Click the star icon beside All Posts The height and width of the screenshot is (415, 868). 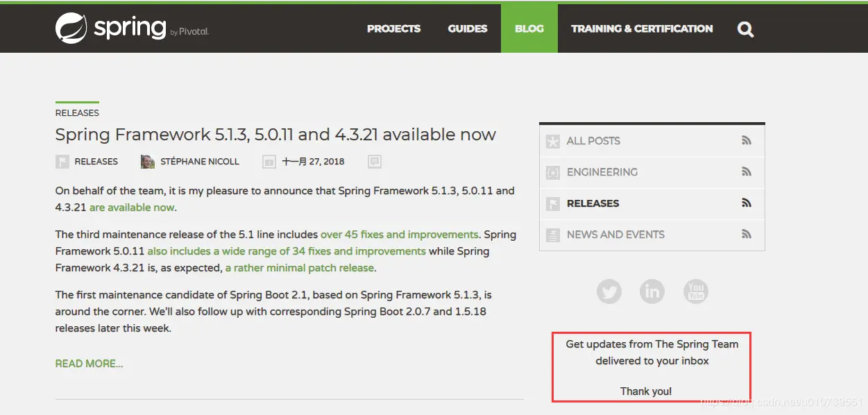tap(553, 142)
